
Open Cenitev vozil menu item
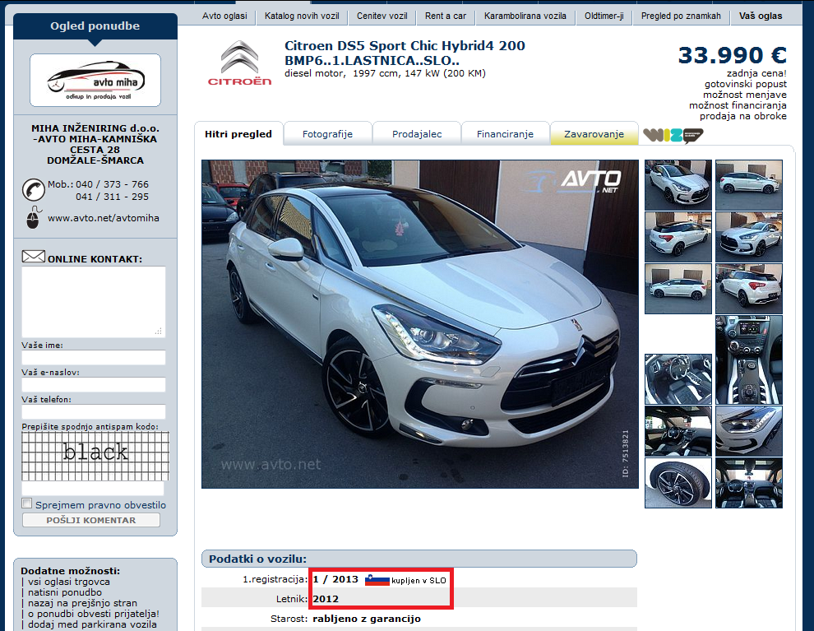pyautogui.click(x=382, y=16)
